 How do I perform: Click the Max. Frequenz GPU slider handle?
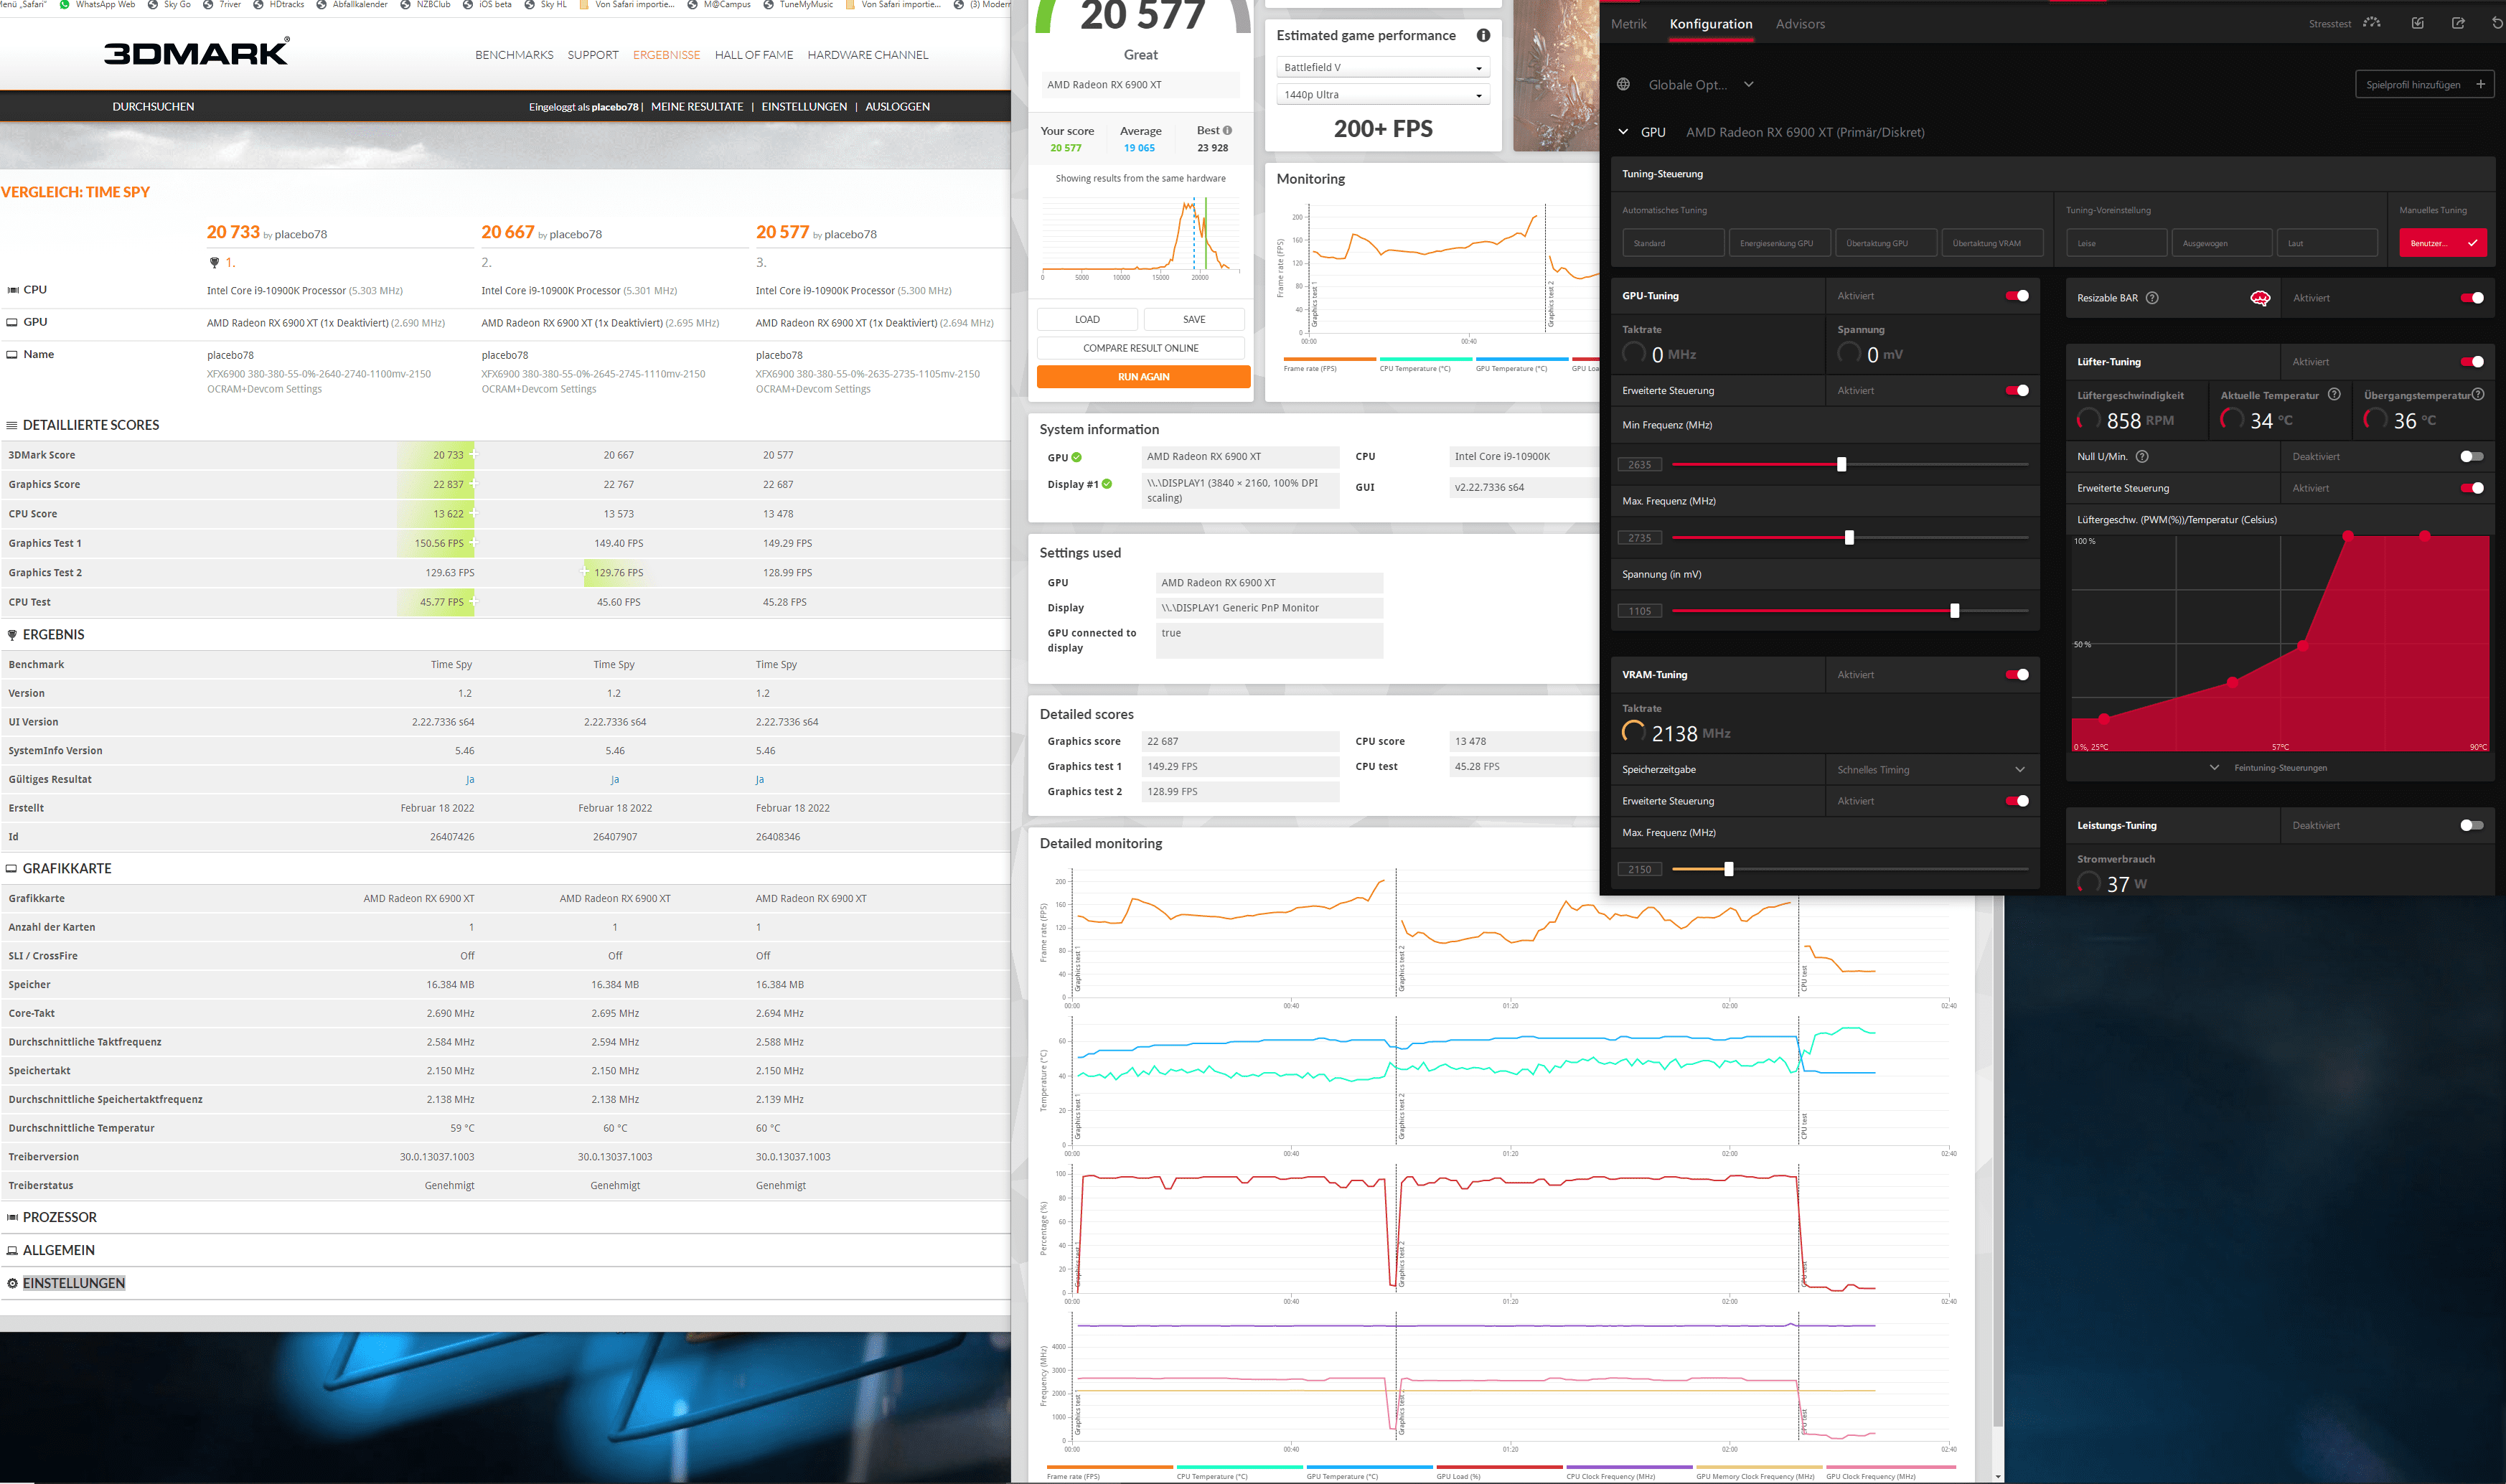pos(1849,538)
